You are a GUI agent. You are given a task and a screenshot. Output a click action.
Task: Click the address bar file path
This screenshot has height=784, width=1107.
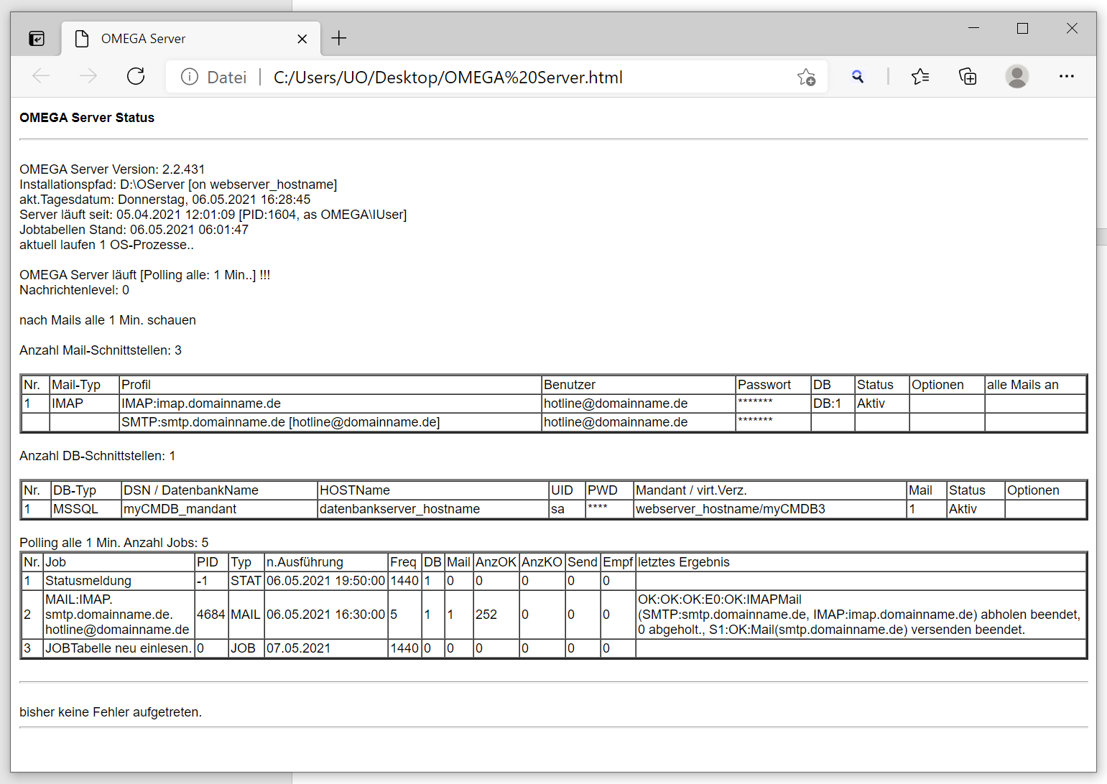(x=448, y=78)
